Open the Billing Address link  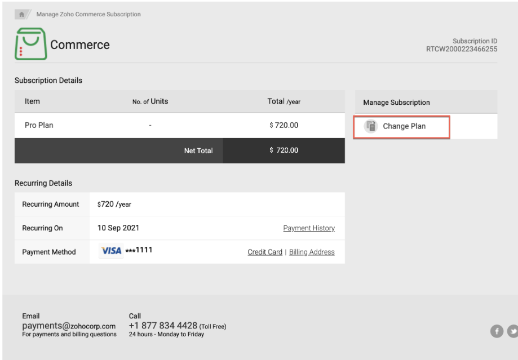coord(312,252)
